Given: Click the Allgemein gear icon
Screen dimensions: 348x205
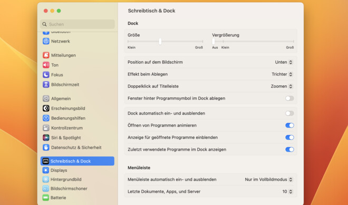Looking at the screenshot, I should click(x=46, y=98).
